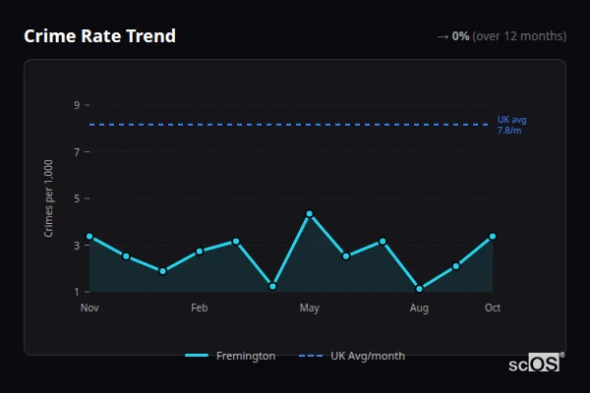Image resolution: width=590 pixels, height=393 pixels.
Task: Click the 'Nov' x-axis label
Action: click(89, 308)
